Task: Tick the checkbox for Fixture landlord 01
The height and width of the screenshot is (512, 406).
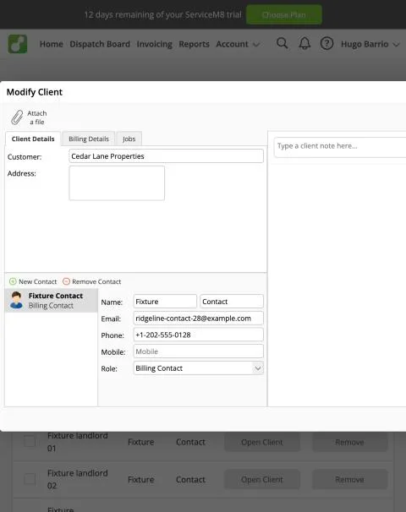Action: (30, 442)
